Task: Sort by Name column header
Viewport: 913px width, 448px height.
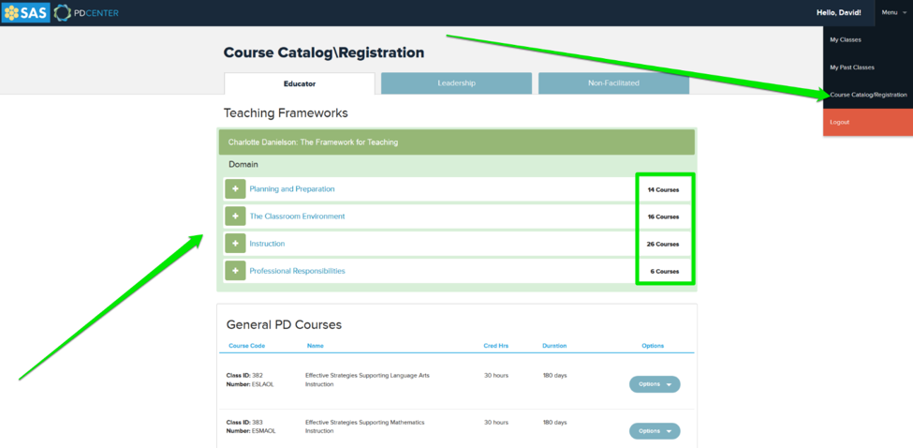Action: tap(315, 346)
